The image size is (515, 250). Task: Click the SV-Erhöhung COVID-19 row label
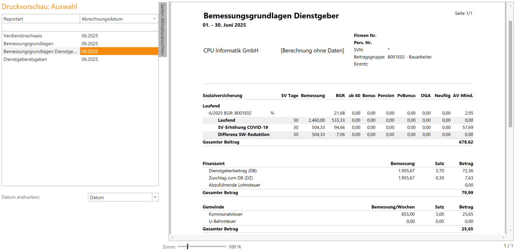pos(243,127)
